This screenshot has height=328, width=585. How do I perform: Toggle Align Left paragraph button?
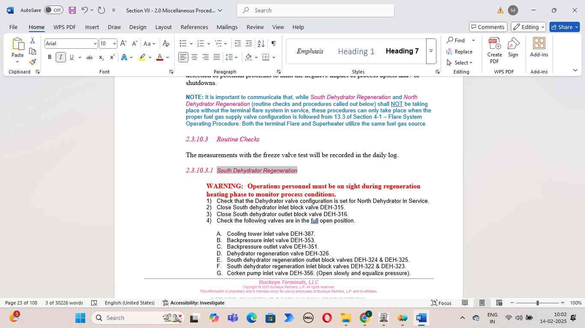point(183,57)
